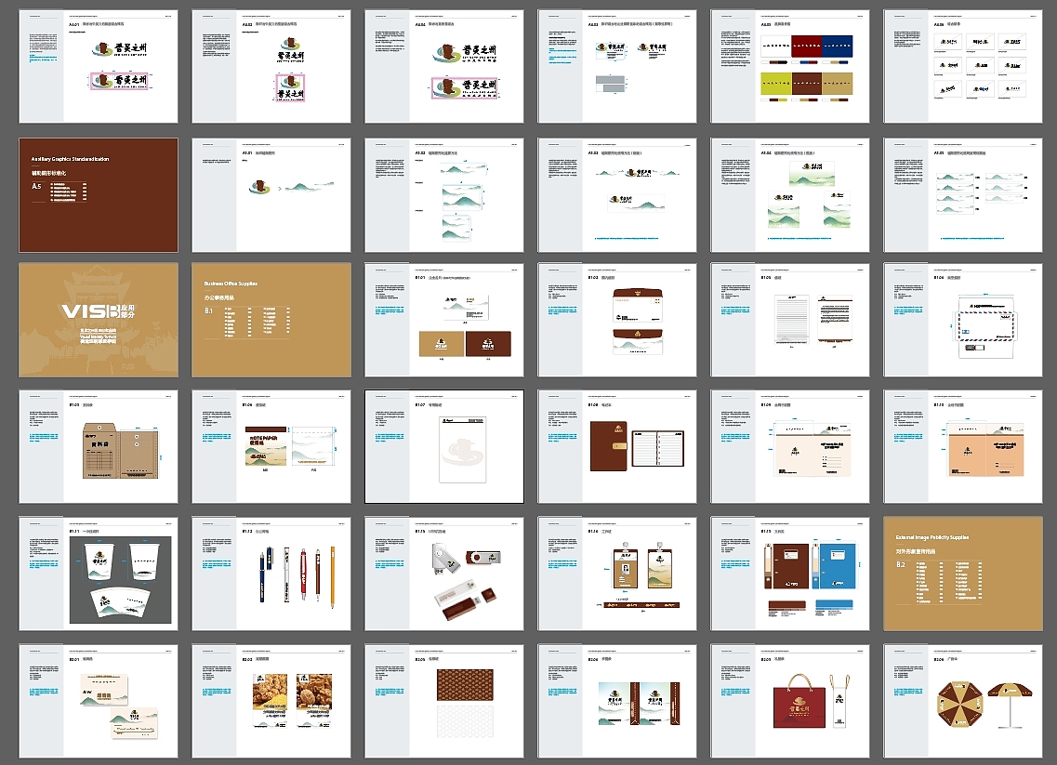Select the A.5.01 logo-to-mountain auxiliary graphic page
Image resolution: width=1057 pixels, height=765 pixels.
coord(271,195)
